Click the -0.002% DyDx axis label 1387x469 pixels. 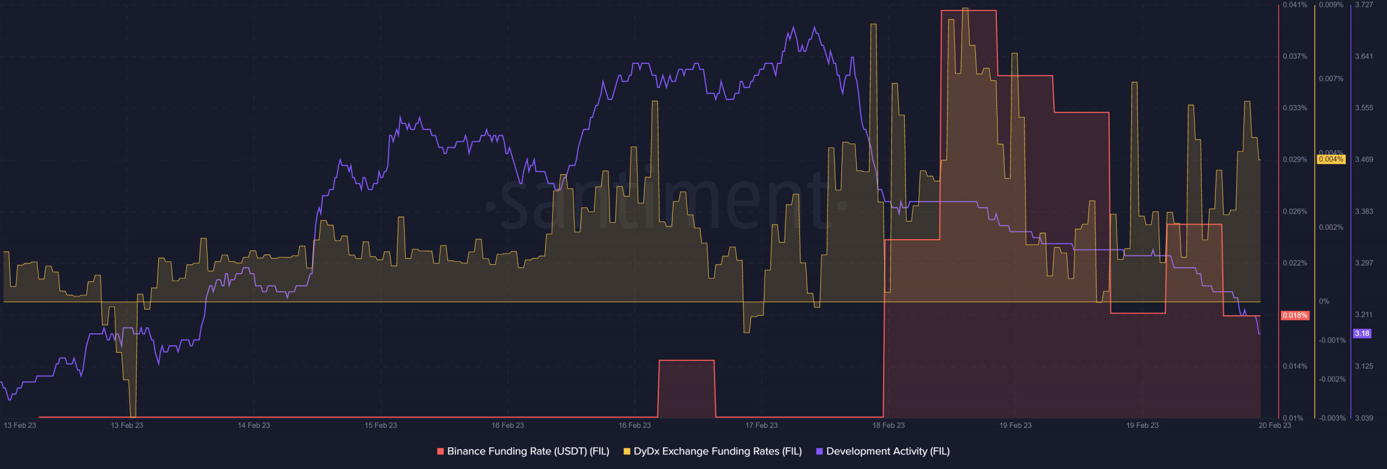point(1332,379)
